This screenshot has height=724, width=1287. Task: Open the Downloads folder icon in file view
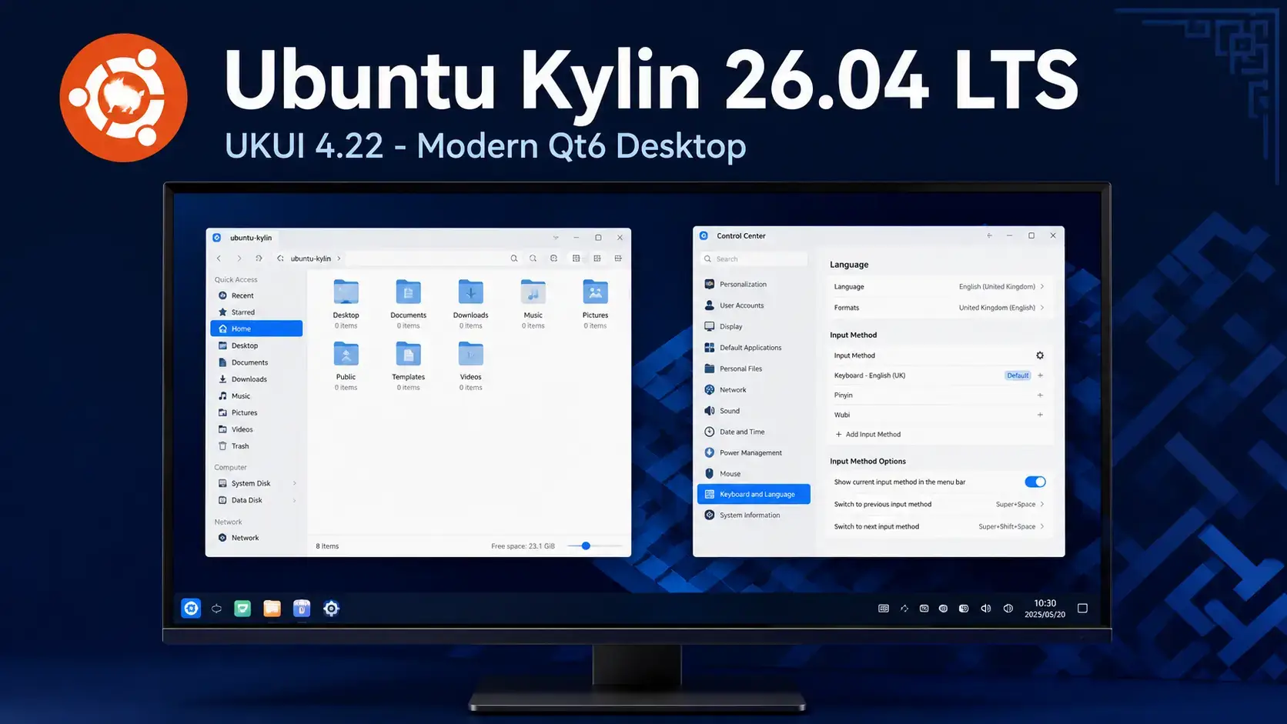(x=470, y=292)
